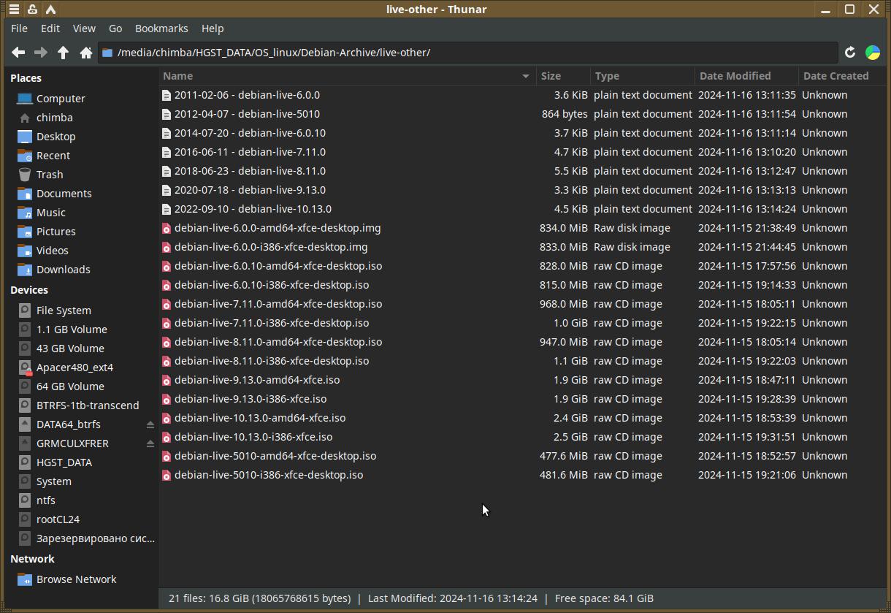Viewport: 891px width, 613px height.
Task: Sort by Date Modified column header
Action: coord(746,76)
